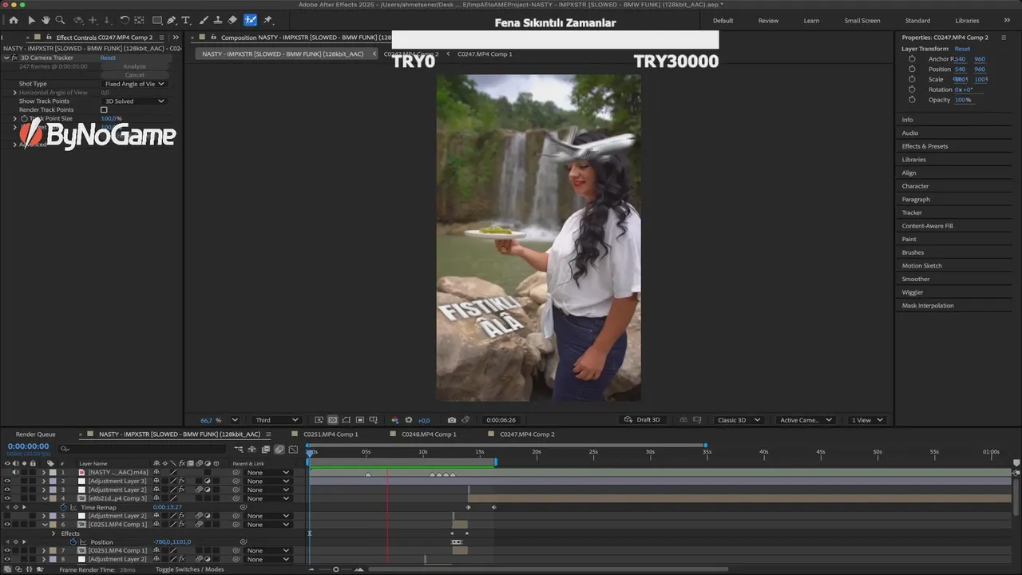Toggle visibility of layer 7 C0251.MP4 Comp 1
Image resolution: width=1022 pixels, height=575 pixels.
(7, 550)
